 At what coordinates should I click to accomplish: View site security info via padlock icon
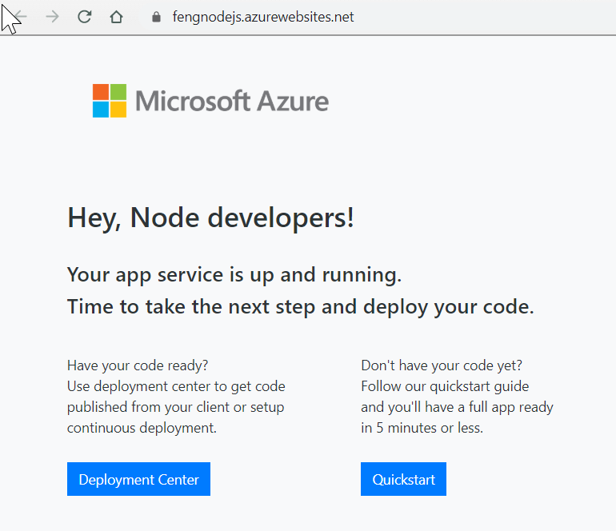[x=156, y=17]
